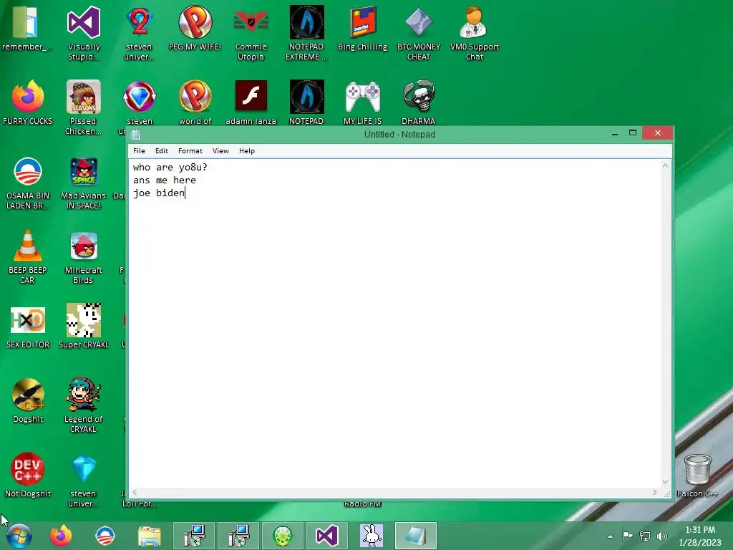Click the white bunny icon in the taskbar
The image size is (733, 550).
[x=372, y=536]
